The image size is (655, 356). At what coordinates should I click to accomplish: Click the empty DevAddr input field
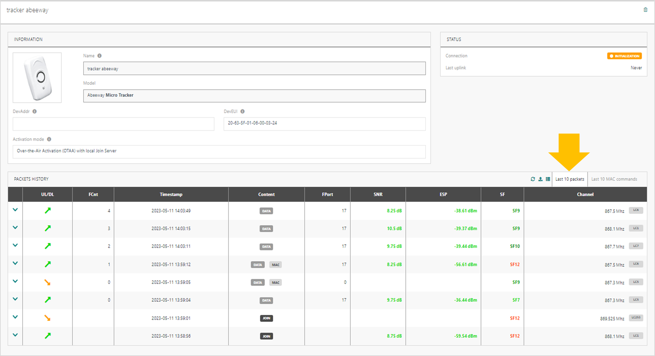pyautogui.click(x=113, y=124)
